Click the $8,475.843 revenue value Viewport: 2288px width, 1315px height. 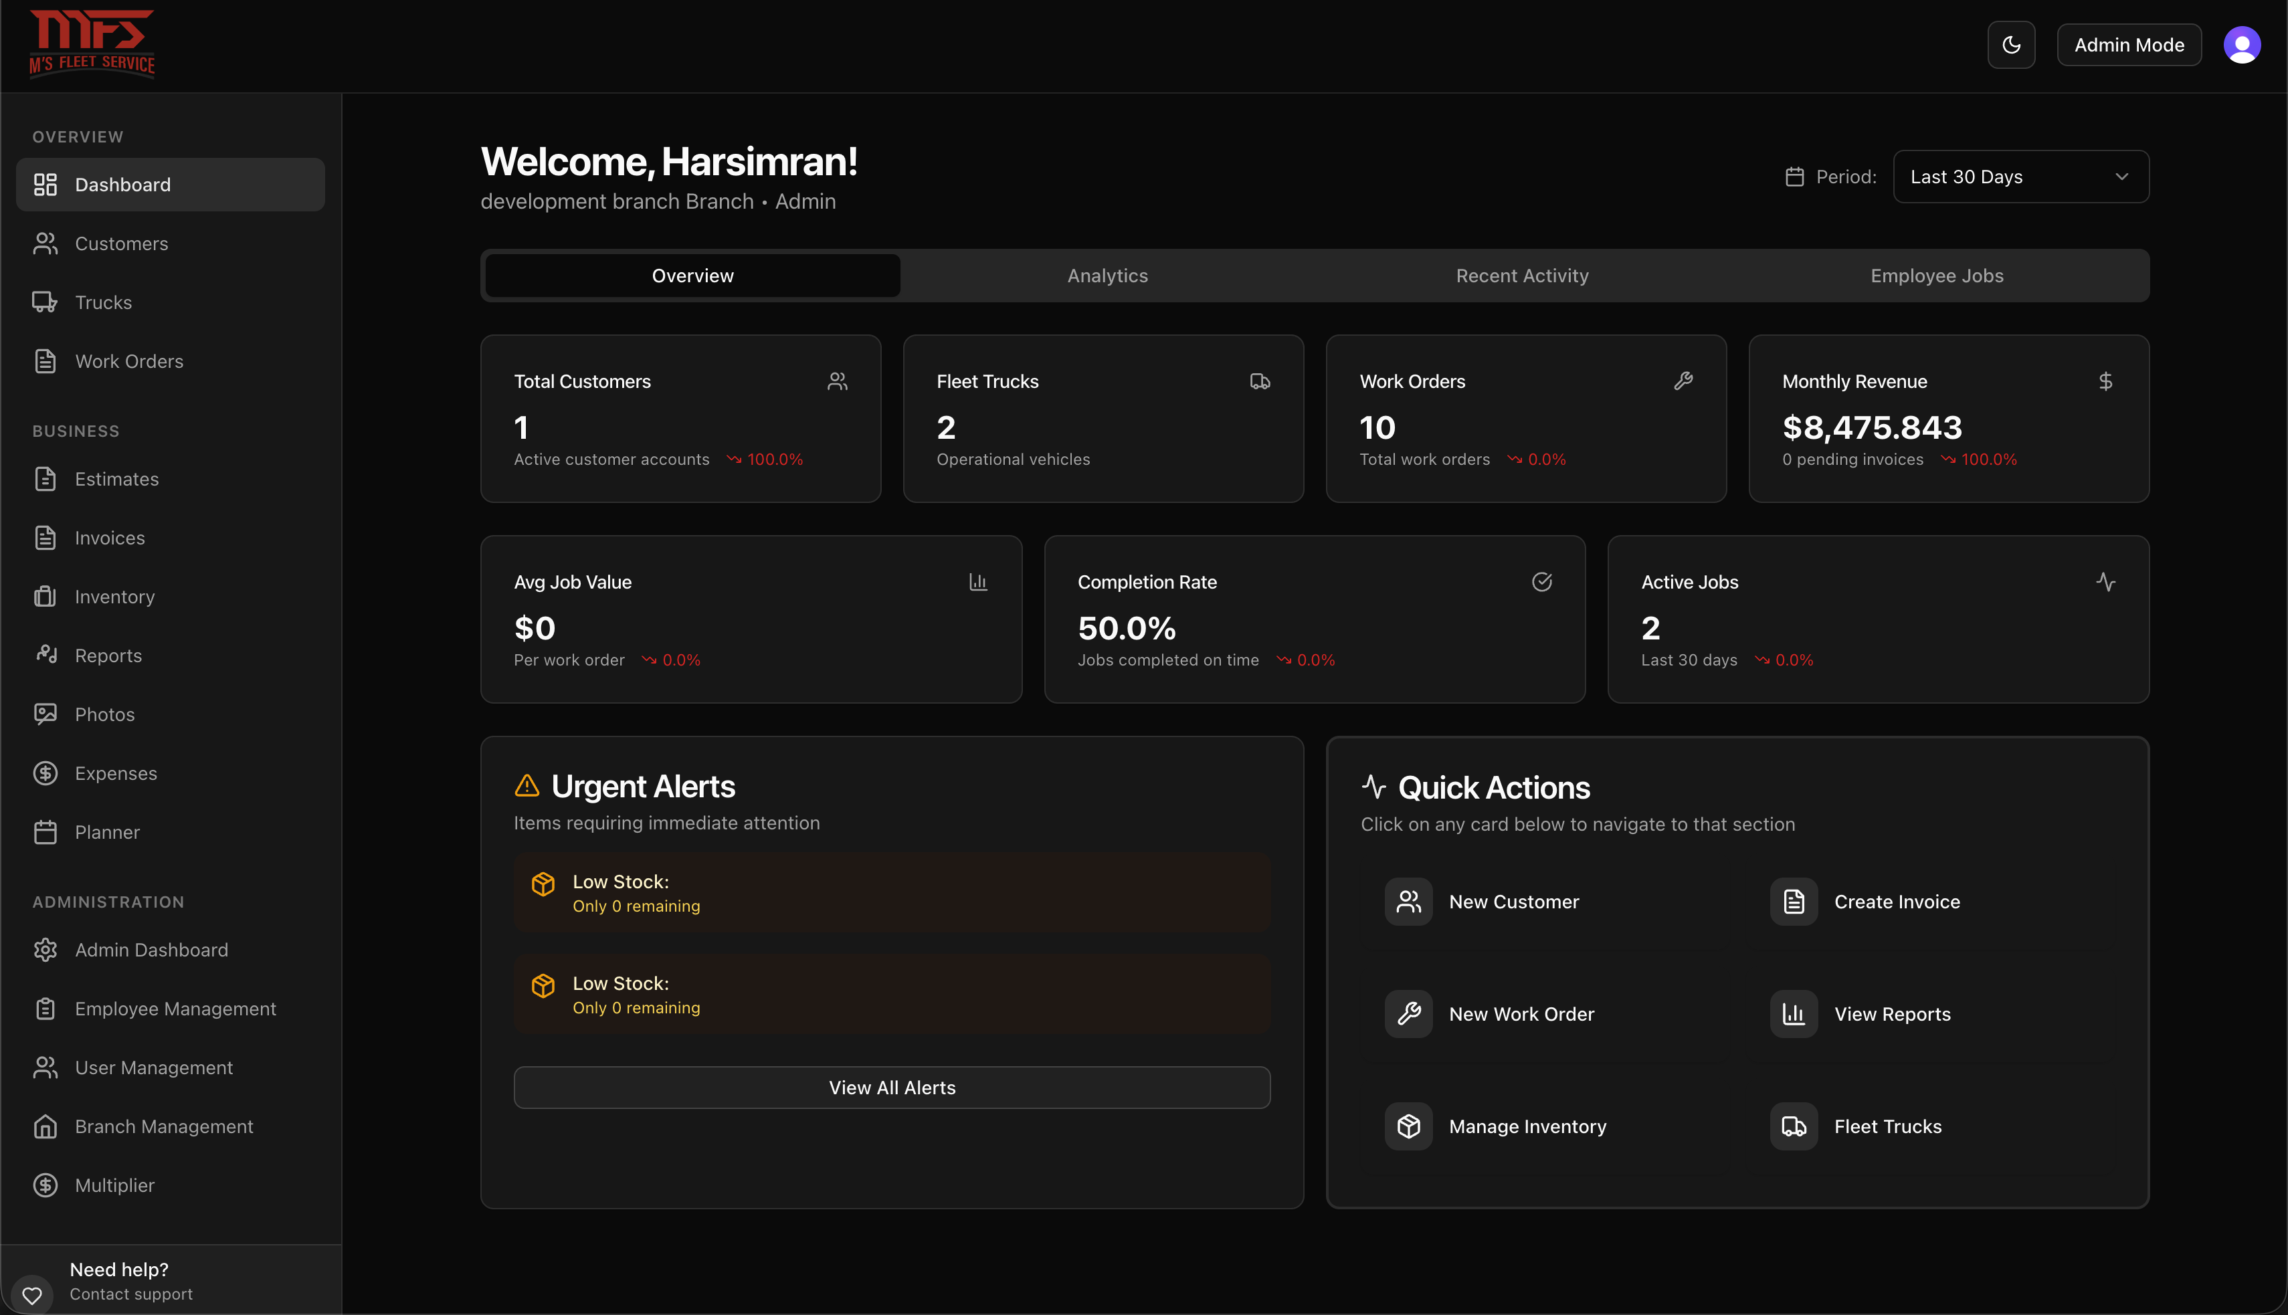point(1872,428)
